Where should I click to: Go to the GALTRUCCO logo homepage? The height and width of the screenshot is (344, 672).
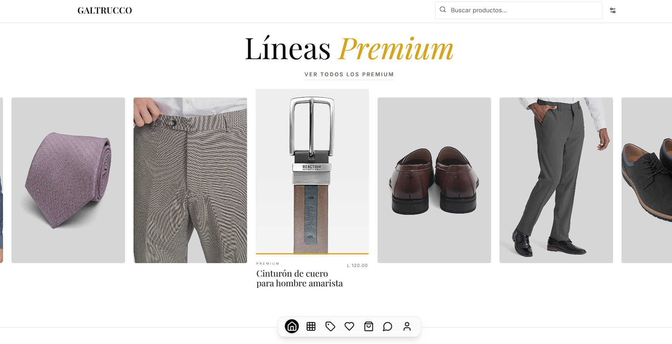(105, 10)
